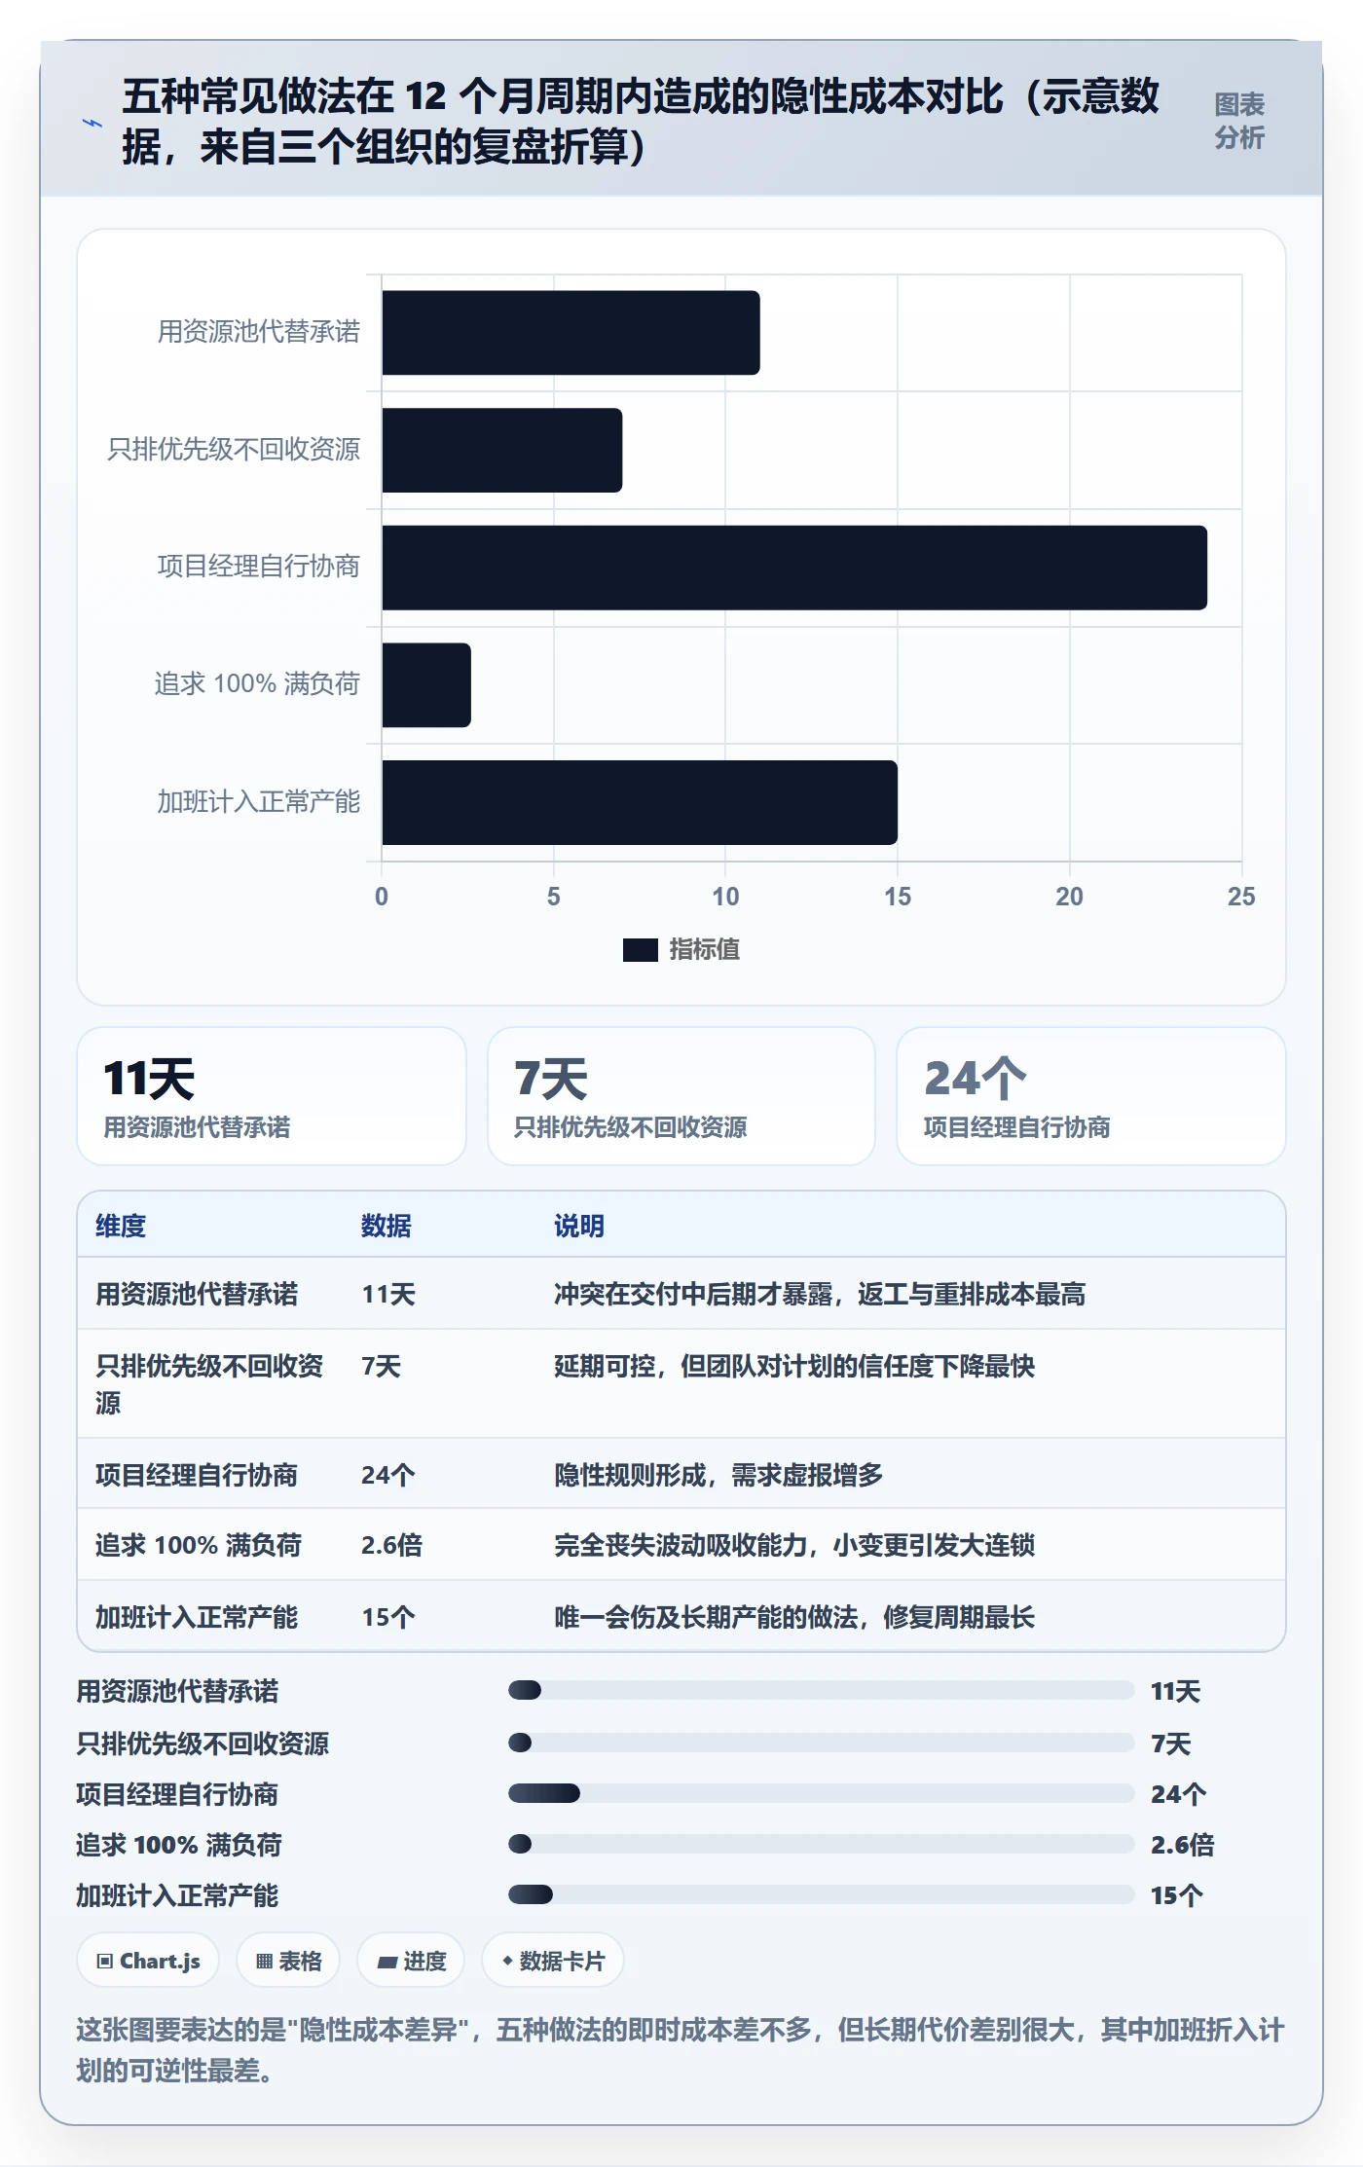Click the 用资源池代替承诺 chart bar
The width and height of the screenshot is (1363, 2167).
coord(571,333)
